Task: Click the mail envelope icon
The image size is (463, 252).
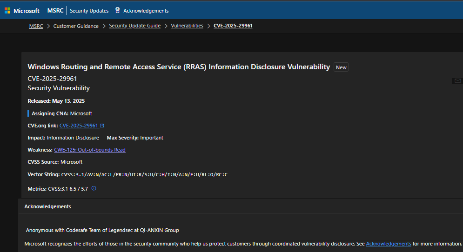Action: click(457, 81)
